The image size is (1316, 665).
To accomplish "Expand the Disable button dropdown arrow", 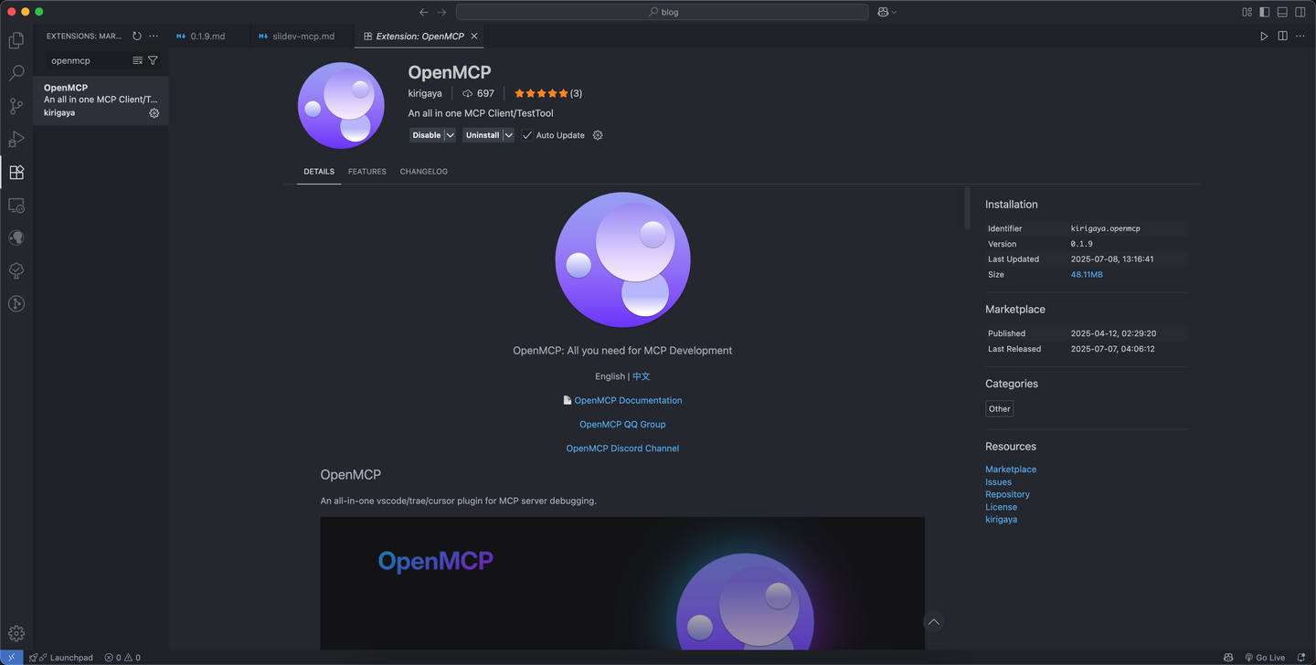I will pyautogui.click(x=450, y=135).
